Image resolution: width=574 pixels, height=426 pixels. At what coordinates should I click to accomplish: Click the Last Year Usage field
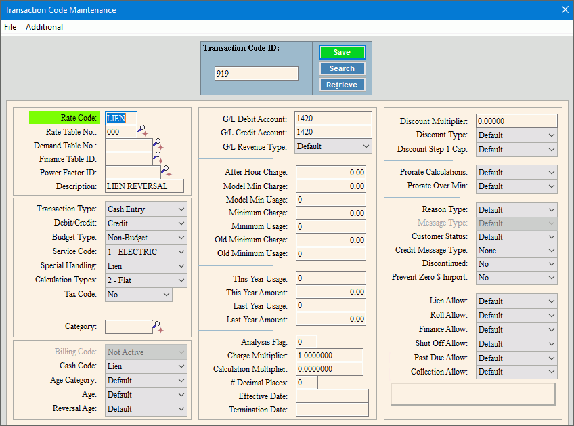click(331, 305)
